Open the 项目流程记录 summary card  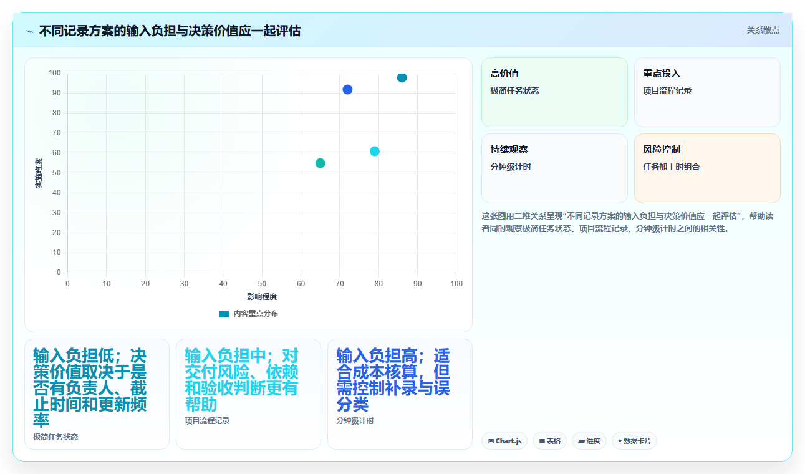[248, 394]
